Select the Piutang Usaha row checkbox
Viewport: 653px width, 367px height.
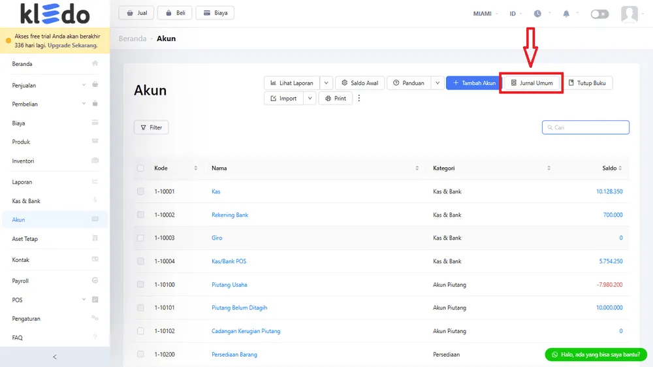pos(140,285)
